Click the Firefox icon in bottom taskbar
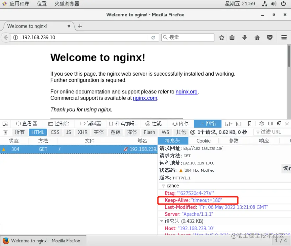Image resolution: width=291 pixels, height=246 pixels. click(x=6, y=241)
